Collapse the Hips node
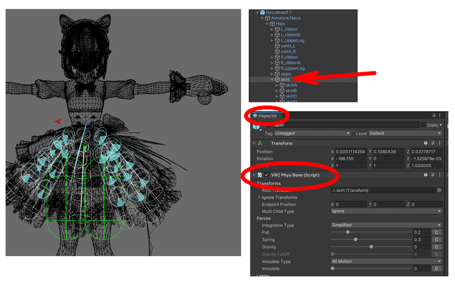 click(267, 24)
